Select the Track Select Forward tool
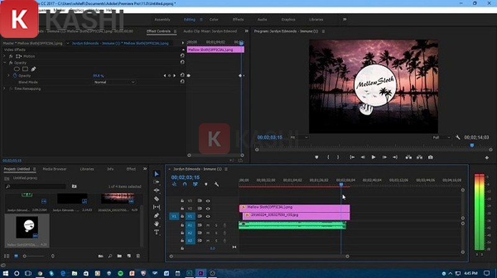 coord(157,182)
